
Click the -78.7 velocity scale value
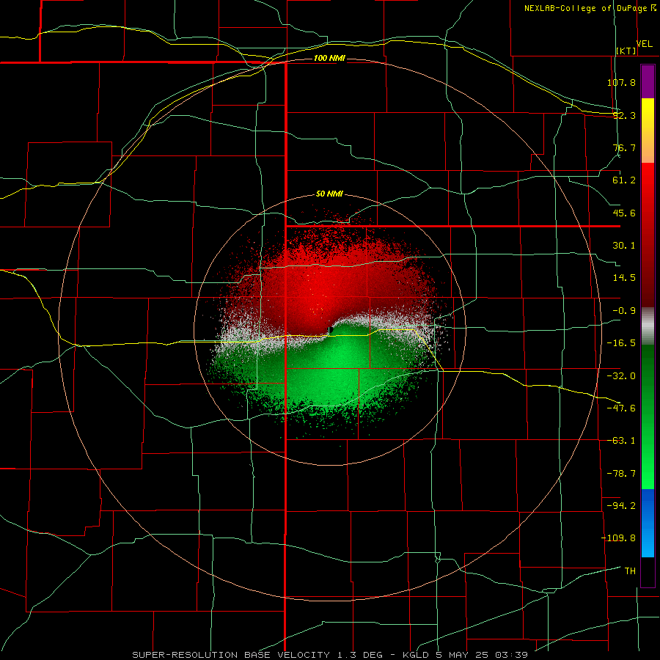tap(621, 474)
